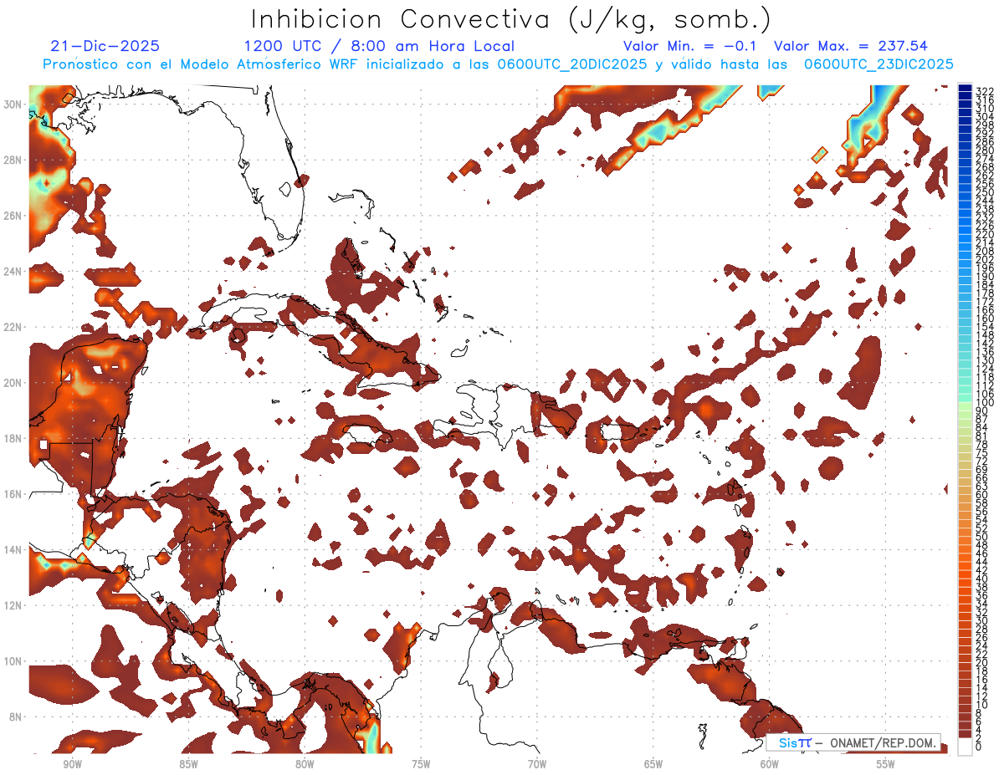This screenshot has width=1004, height=775.
Task: Click the color scale value 202
Action: pos(985,259)
